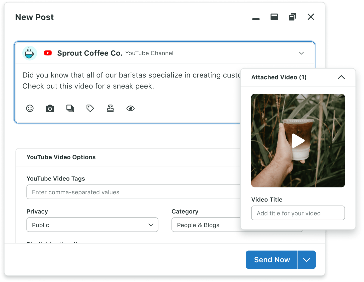This screenshot has width=364, height=282.
Task: Expand the Sprout Coffee Co. profile picker
Action: tap(301, 53)
